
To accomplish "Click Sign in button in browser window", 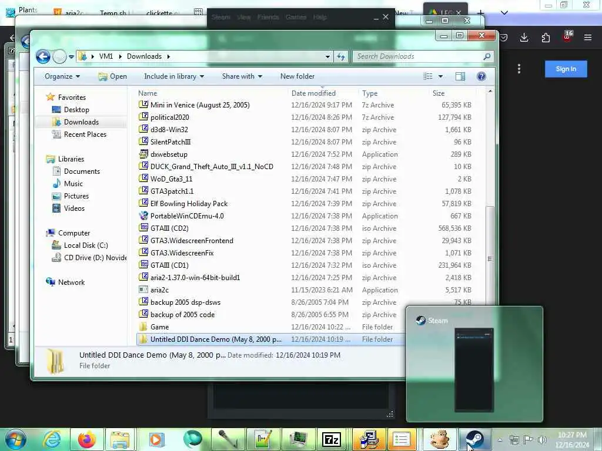I will (x=566, y=69).
